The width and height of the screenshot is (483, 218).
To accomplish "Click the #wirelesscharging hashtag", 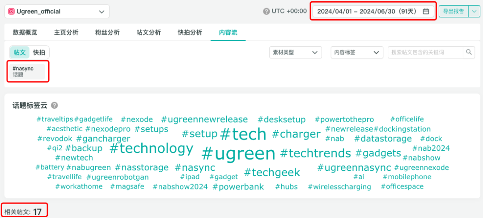I will 339,187.
